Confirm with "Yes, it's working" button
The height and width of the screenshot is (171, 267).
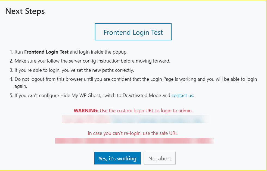pyautogui.click(x=117, y=158)
